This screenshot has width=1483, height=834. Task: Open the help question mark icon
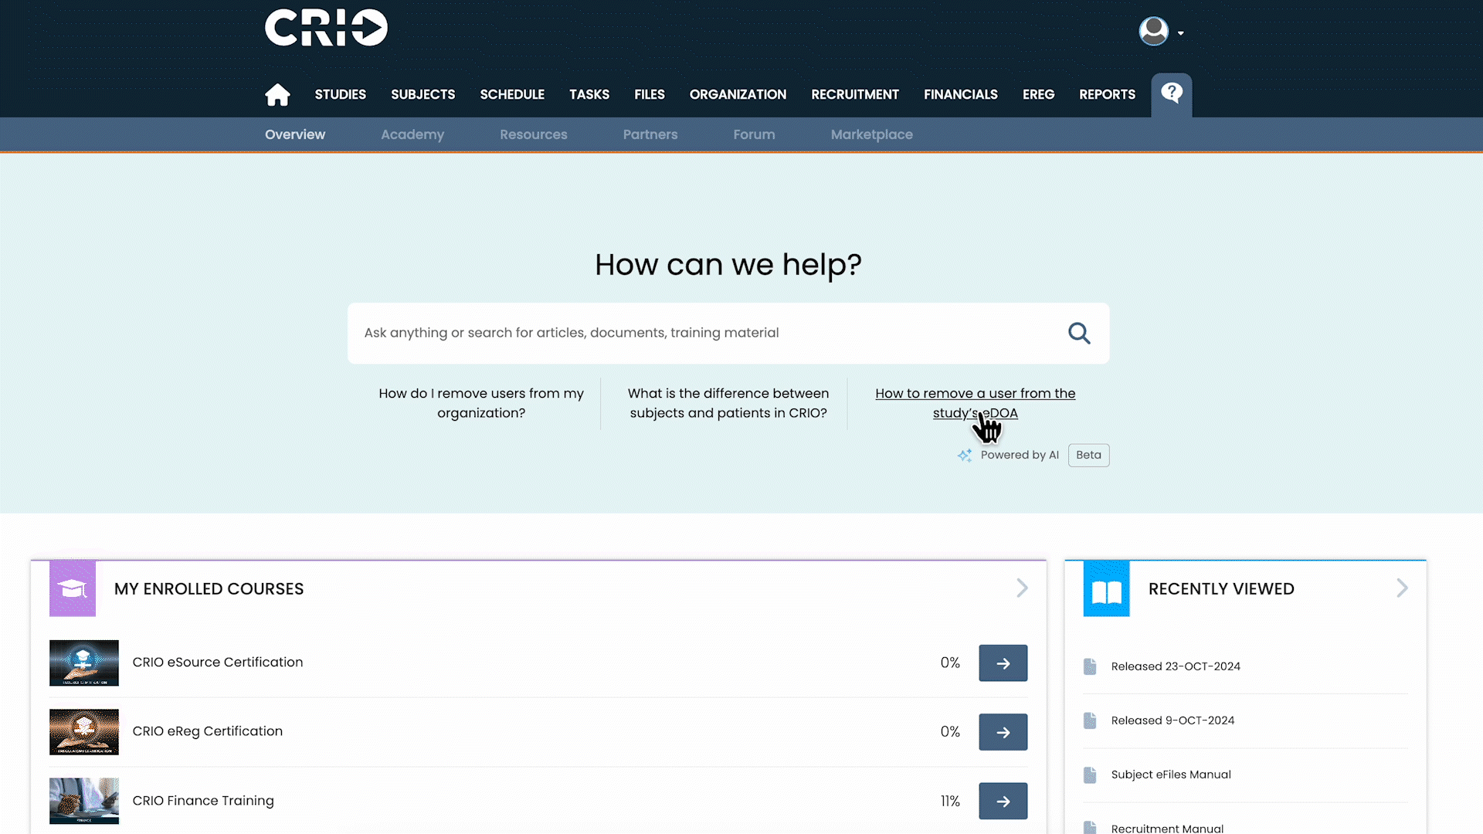point(1171,93)
